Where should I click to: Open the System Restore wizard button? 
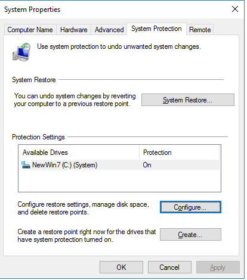pos(188,100)
